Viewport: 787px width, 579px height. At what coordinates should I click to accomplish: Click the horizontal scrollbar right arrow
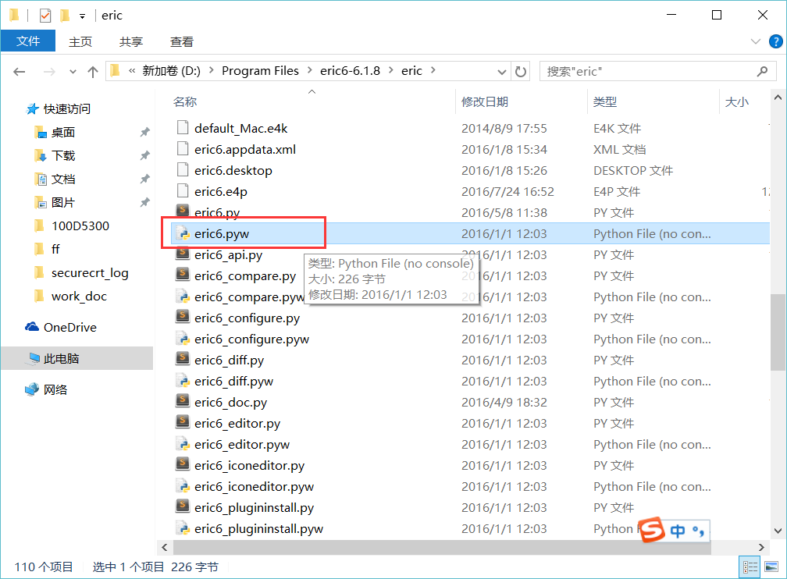tap(761, 547)
